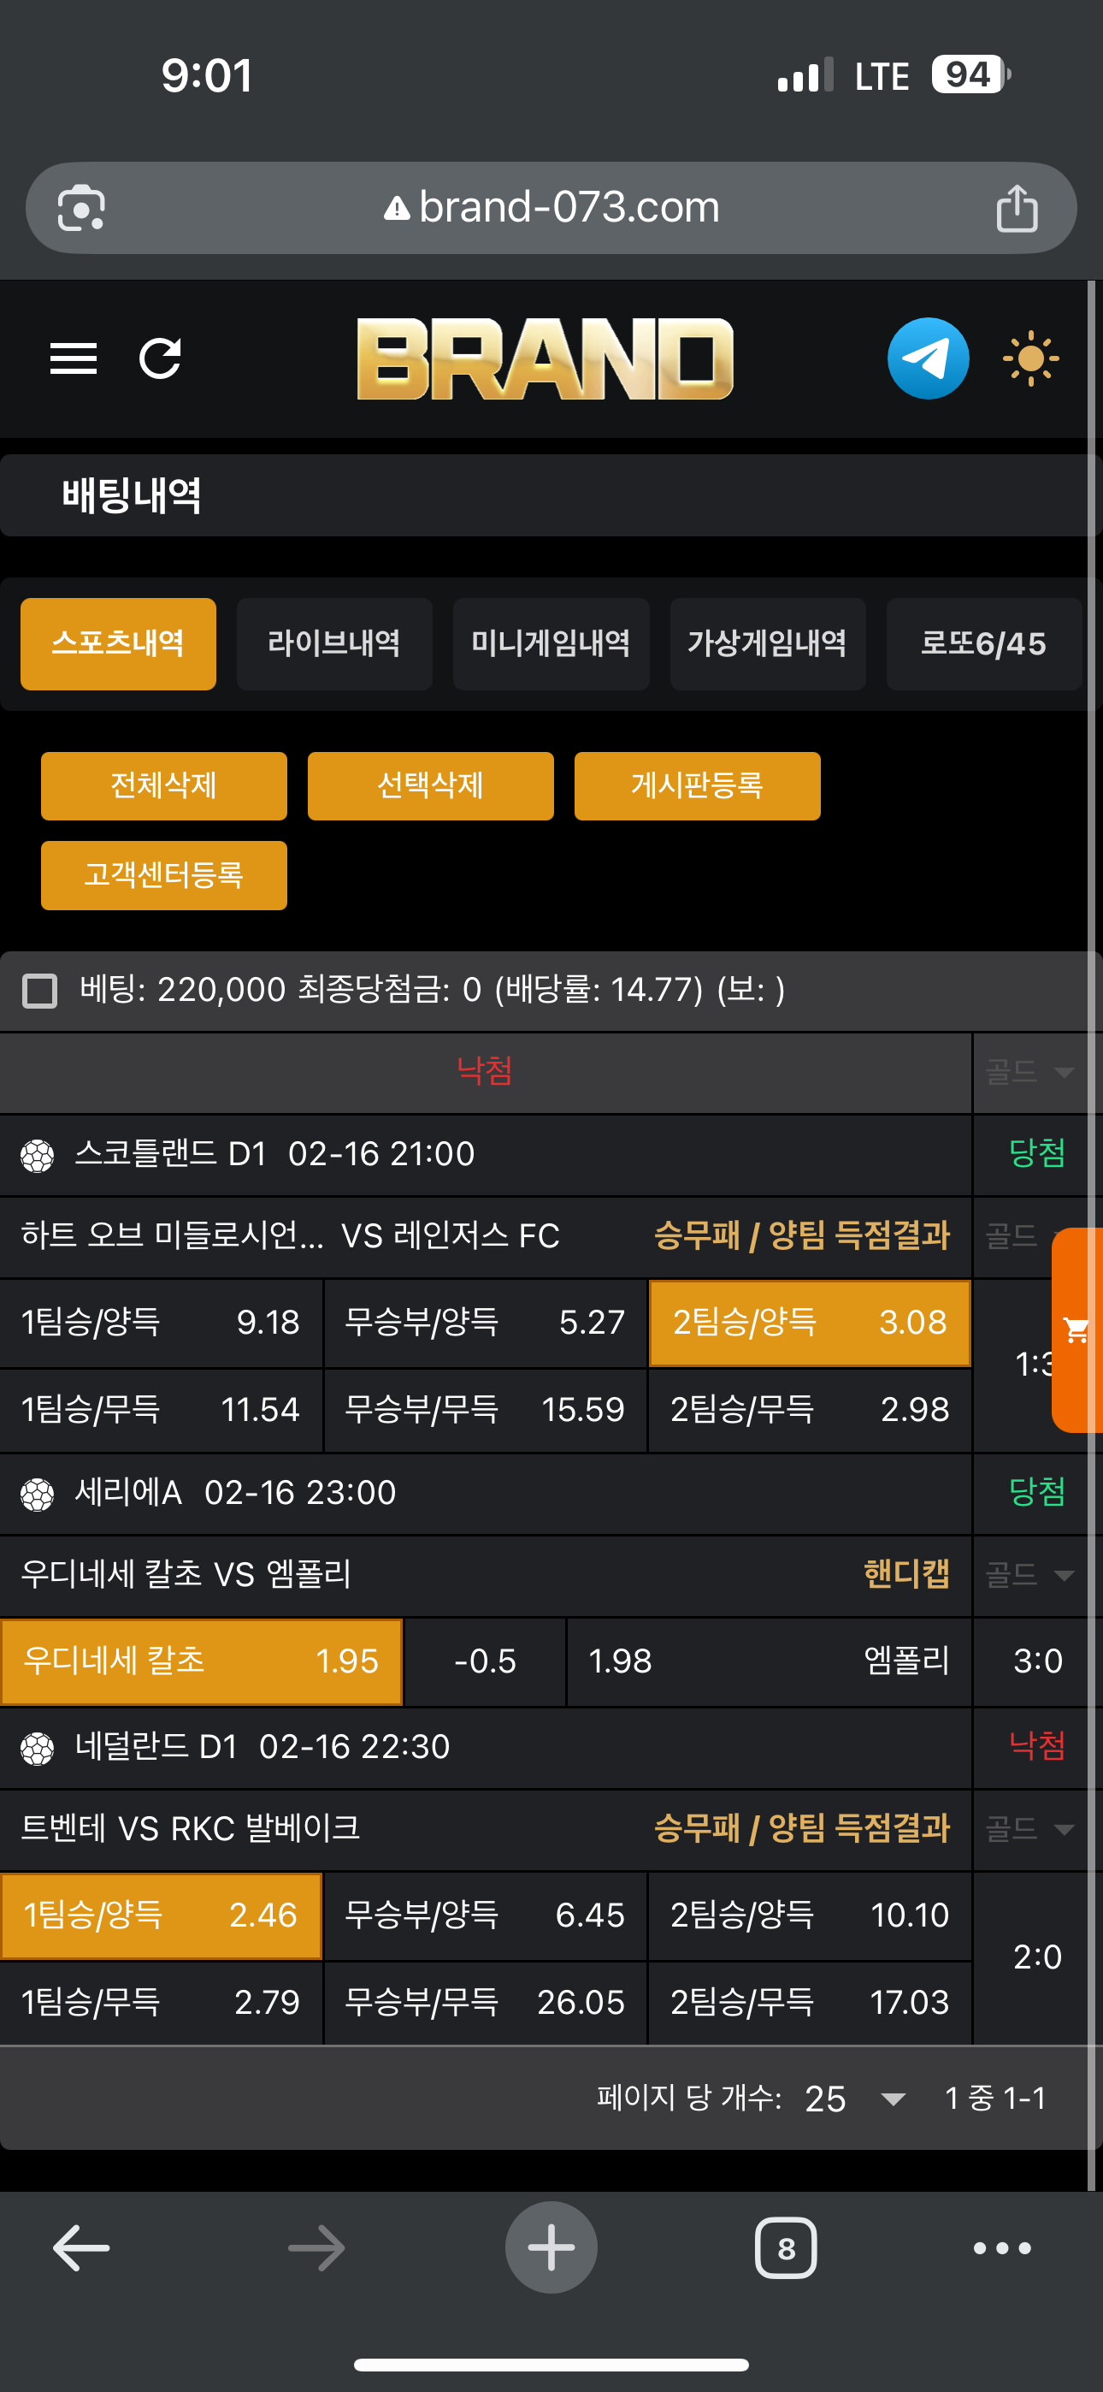Image resolution: width=1103 pixels, height=2392 pixels.
Task: Open the Telegram channel icon
Action: tap(928, 358)
